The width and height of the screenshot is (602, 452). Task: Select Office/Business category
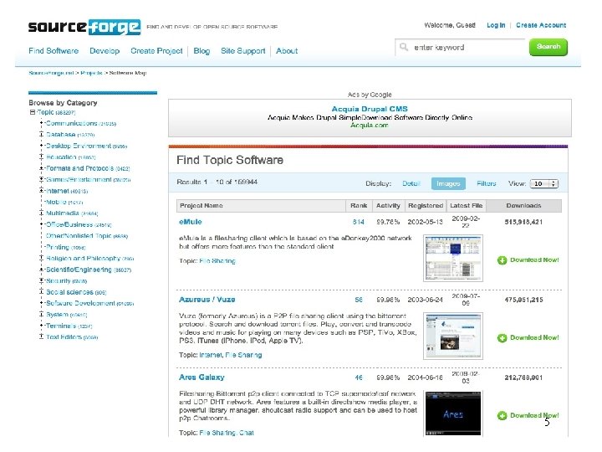[69, 224]
